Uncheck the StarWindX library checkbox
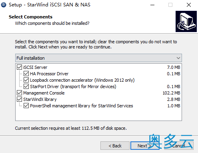198x153 pixels. 19,99
